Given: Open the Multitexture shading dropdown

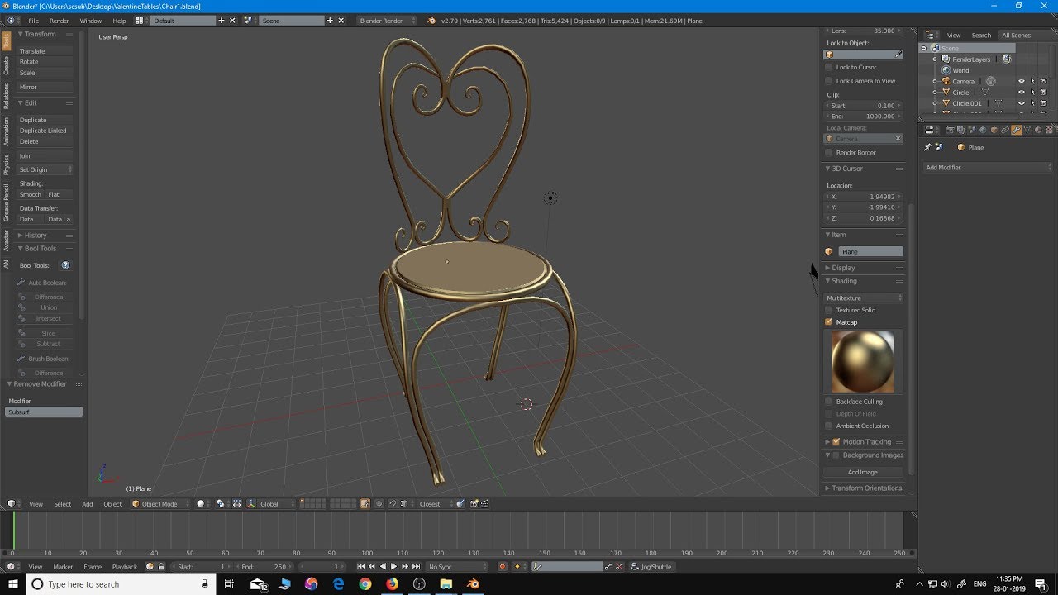Looking at the screenshot, I should click(x=864, y=297).
